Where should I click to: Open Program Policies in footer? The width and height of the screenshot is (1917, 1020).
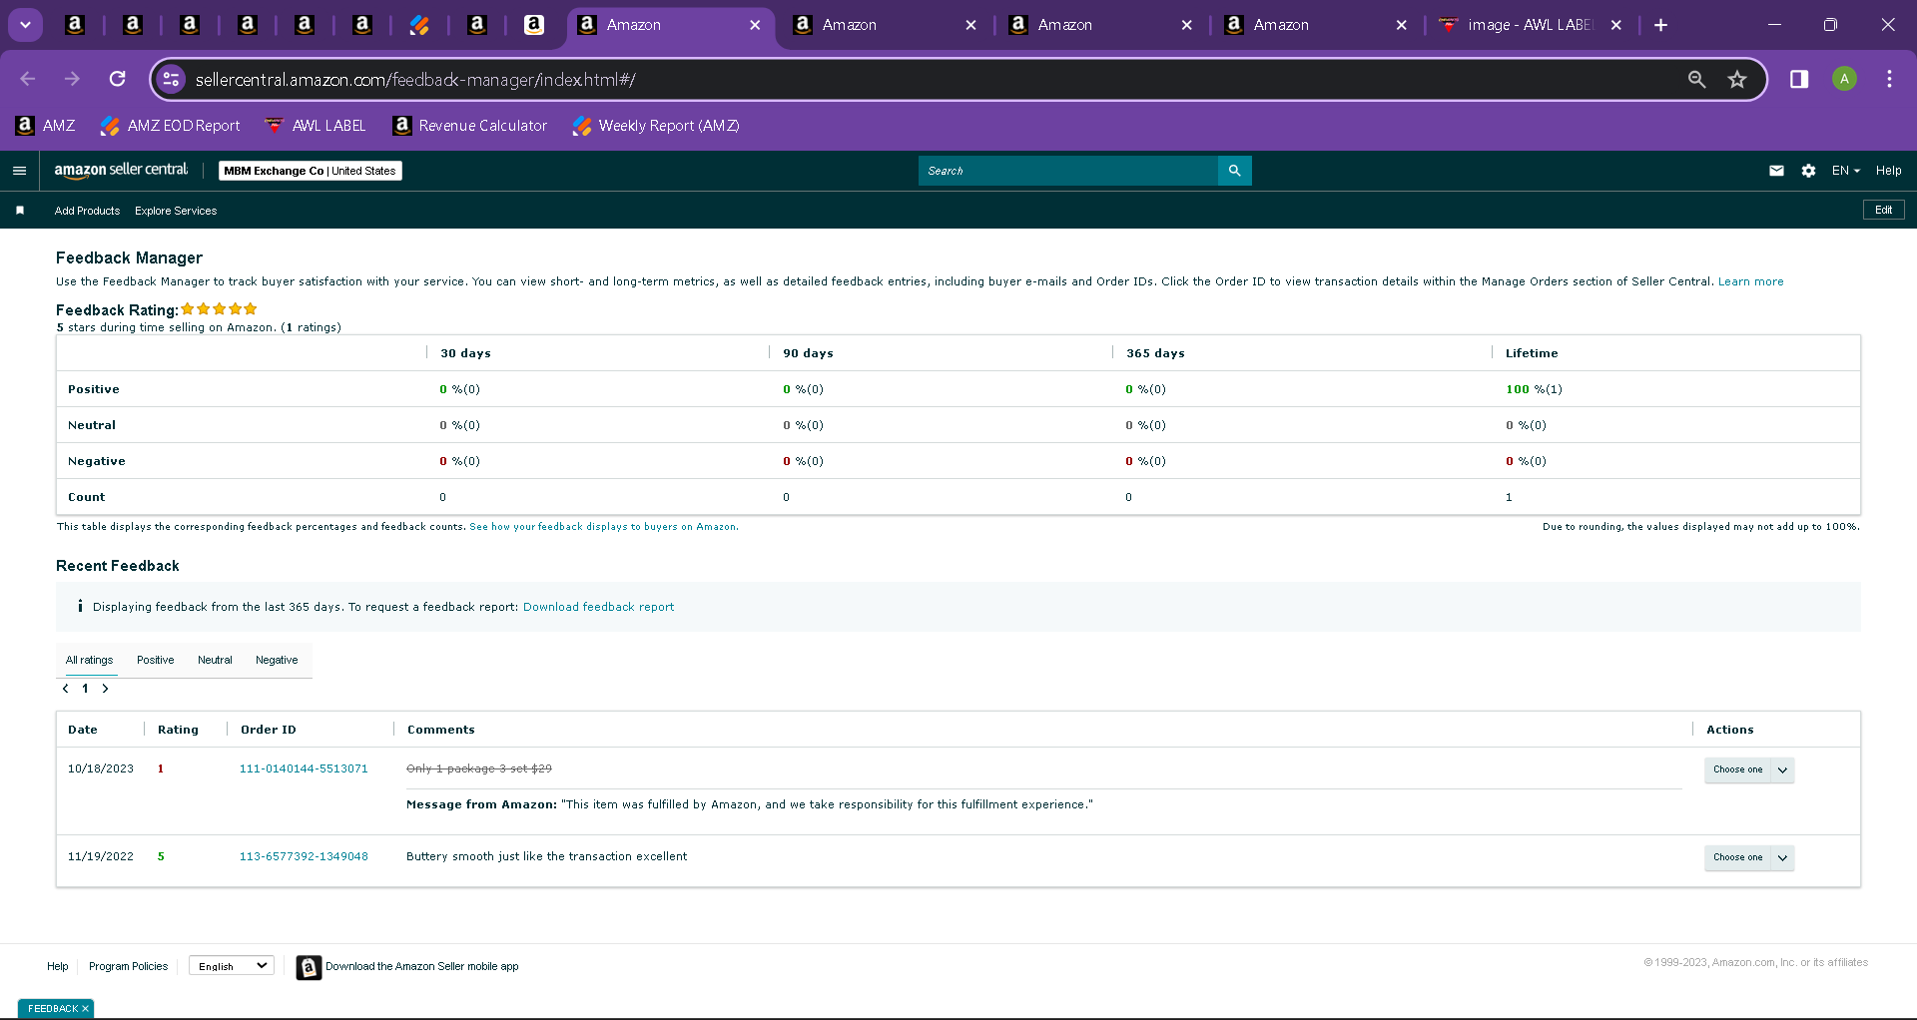tap(128, 966)
